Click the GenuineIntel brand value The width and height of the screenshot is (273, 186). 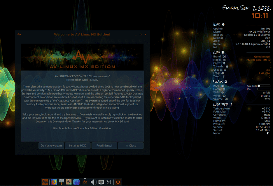click(x=262, y=57)
